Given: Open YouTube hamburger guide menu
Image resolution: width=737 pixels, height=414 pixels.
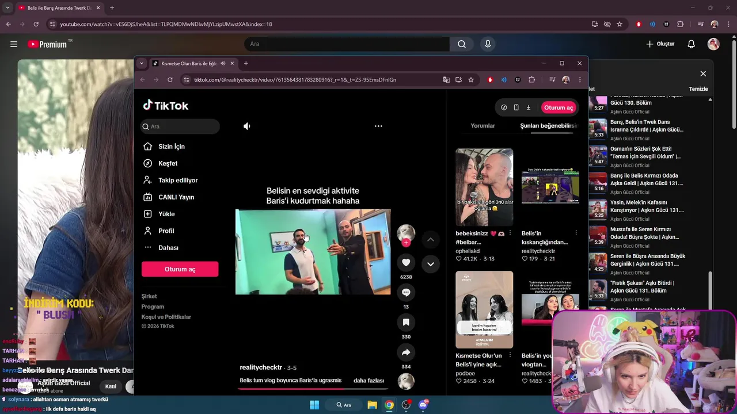Looking at the screenshot, I should (x=14, y=44).
